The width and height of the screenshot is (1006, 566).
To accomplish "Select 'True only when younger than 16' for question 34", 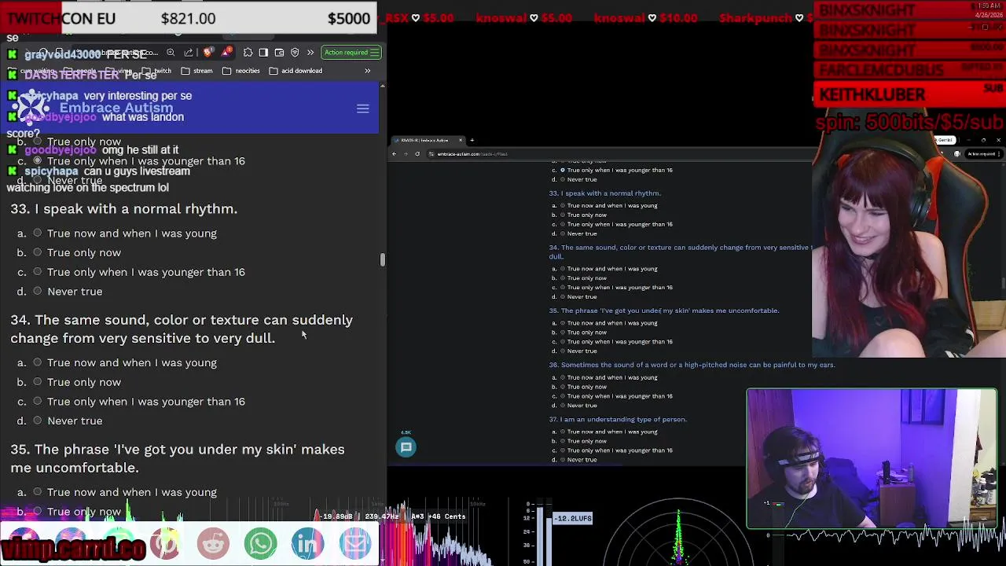I will (x=37, y=401).
